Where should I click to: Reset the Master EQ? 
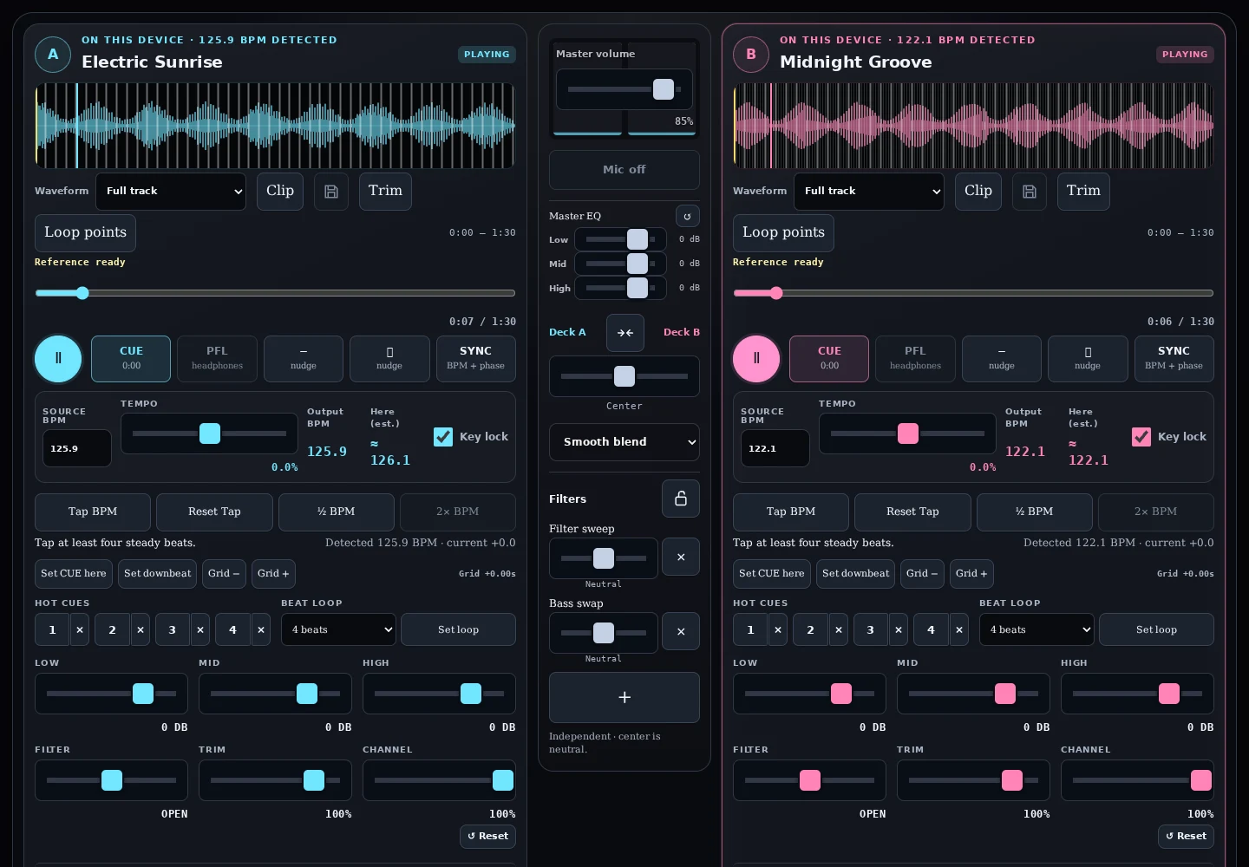(x=688, y=216)
